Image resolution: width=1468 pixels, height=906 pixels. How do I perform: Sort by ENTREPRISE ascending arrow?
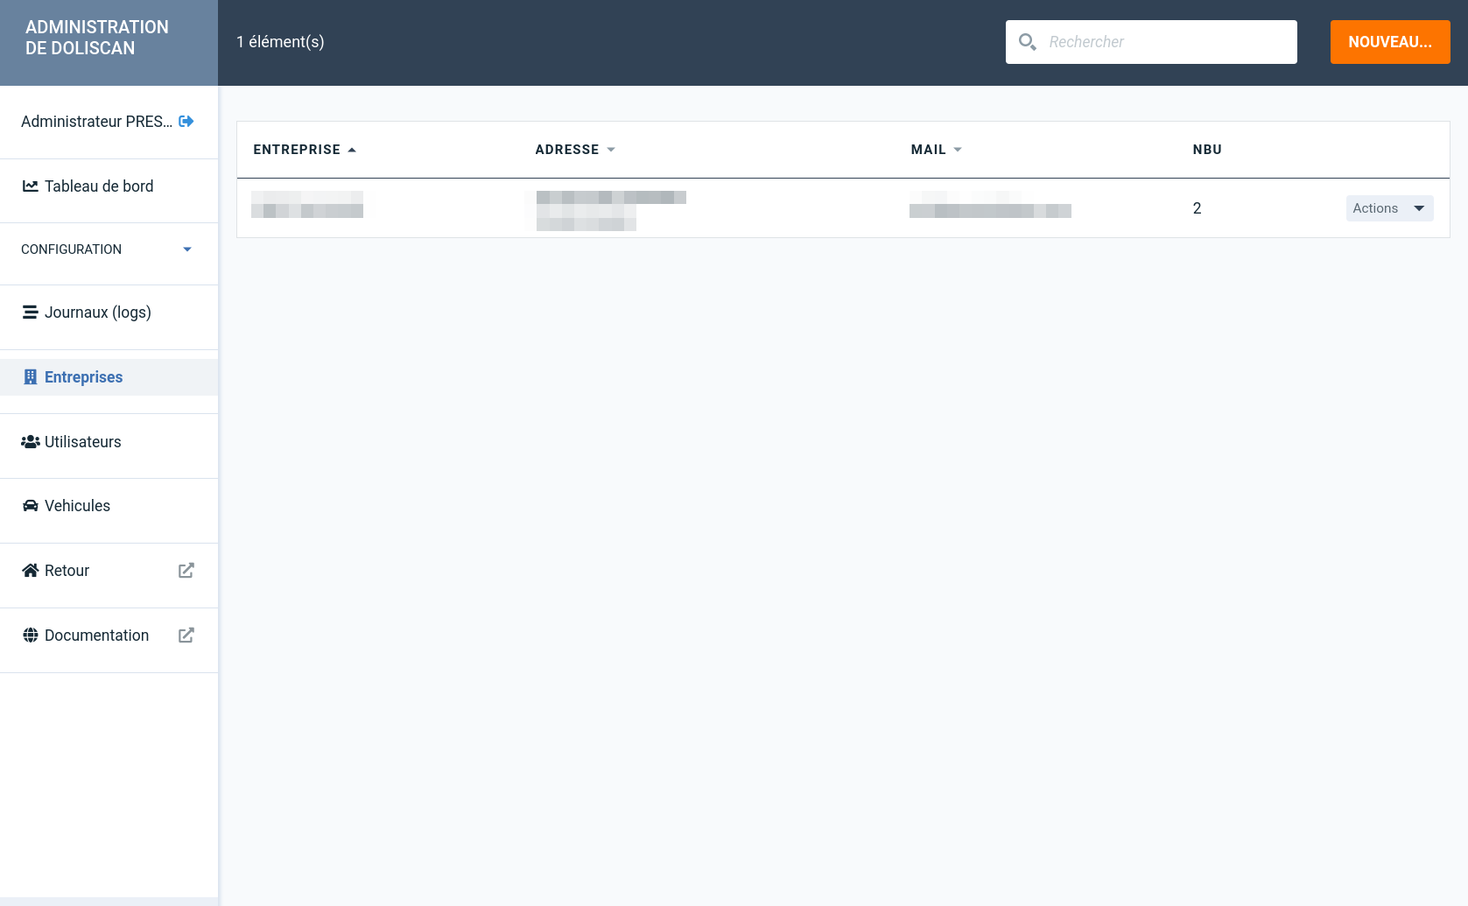pyautogui.click(x=352, y=150)
